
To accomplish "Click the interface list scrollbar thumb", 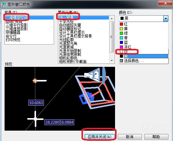I will point(112,37).
